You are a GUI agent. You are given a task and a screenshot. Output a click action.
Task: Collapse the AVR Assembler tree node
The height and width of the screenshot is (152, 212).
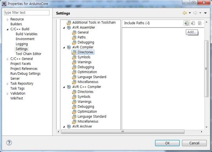[64, 28]
